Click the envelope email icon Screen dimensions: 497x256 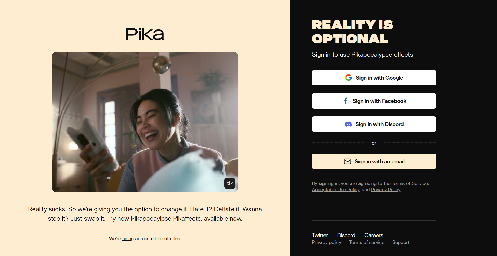coord(348,161)
